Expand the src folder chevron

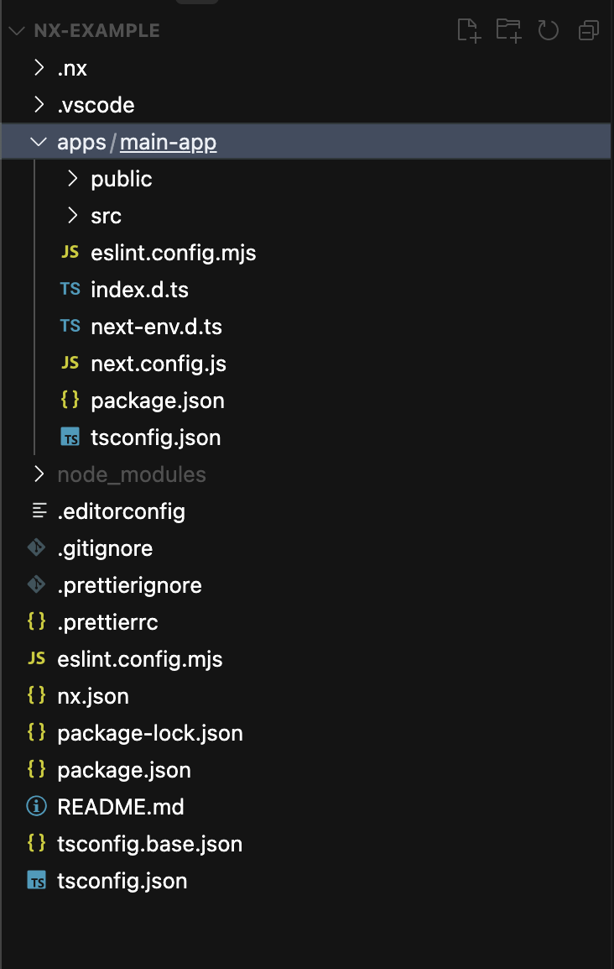click(x=73, y=216)
